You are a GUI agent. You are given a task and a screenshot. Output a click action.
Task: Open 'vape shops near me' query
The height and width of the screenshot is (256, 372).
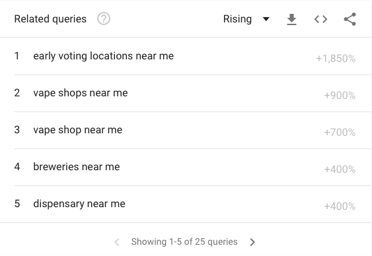(x=81, y=93)
